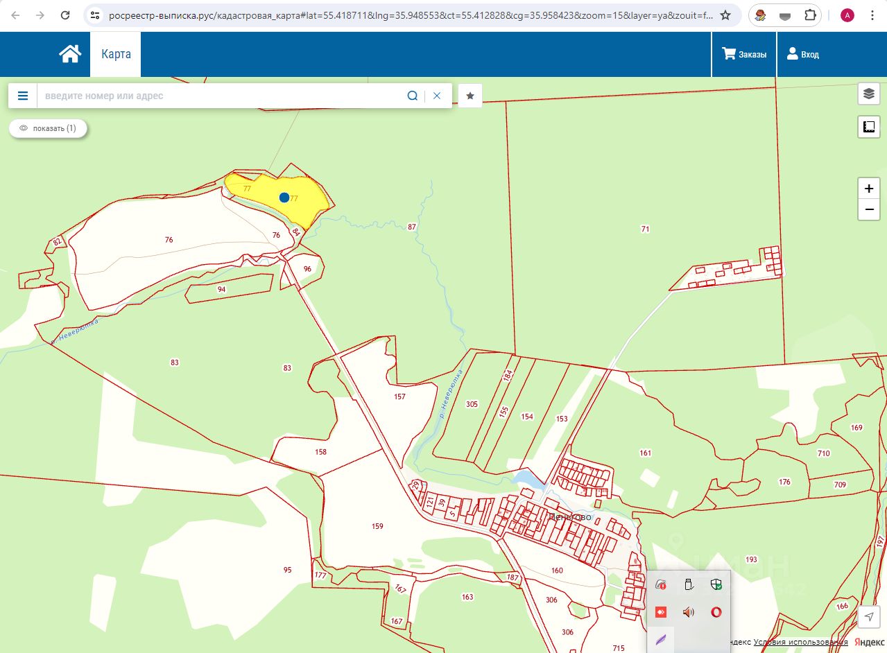Open the hamburger menu in search bar

[23, 96]
